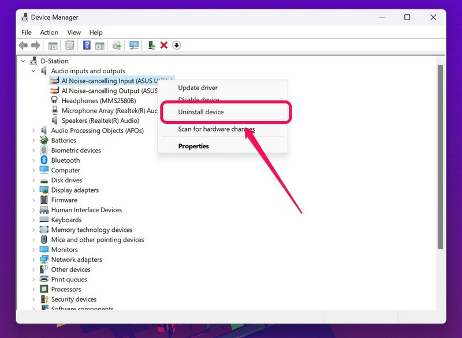
Task: Open the Action menu
Action: [x=49, y=32]
